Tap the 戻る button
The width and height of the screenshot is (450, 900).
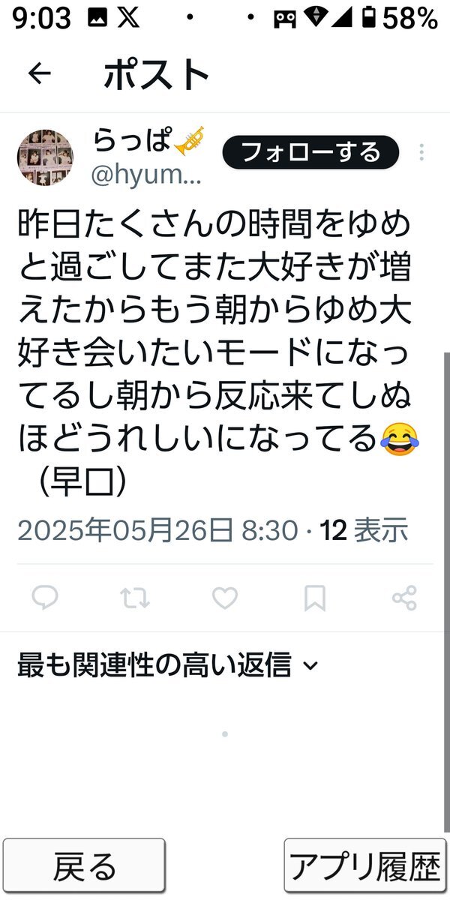[x=84, y=865]
